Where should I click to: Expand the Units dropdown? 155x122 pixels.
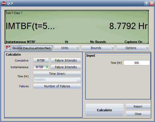[x=67, y=48]
